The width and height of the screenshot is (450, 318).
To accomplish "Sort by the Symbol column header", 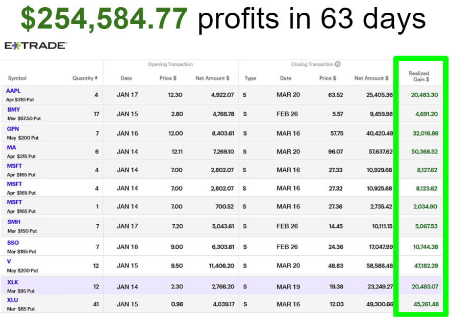I will click(x=17, y=78).
